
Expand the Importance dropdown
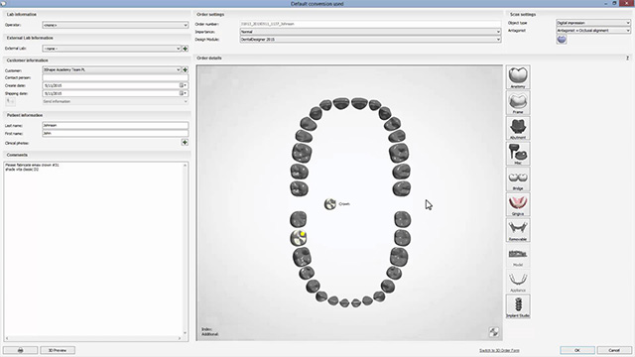coord(370,32)
